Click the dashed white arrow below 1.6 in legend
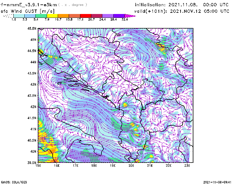The width and height of the screenshot is (238, 184). [x=8, y=16]
